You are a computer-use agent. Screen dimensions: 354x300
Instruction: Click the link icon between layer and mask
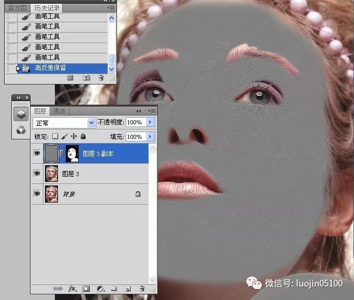point(61,153)
